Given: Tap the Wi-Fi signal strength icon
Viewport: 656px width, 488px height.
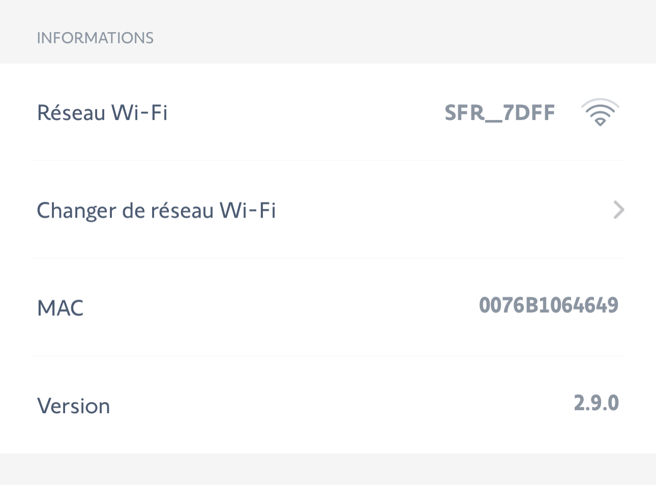Looking at the screenshot, I should [600, 112].
